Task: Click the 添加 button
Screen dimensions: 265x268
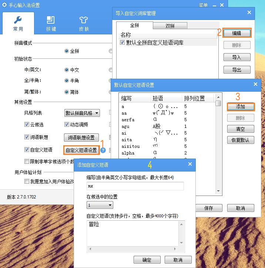Action: pos(240,106)
